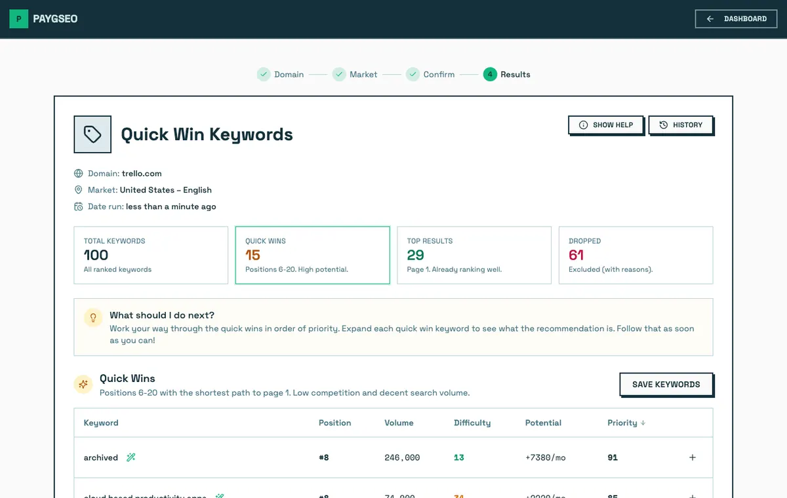This screenshot has height=498, width=787.
Task: Select the Total Keywords card
Action: click(151, 256)
